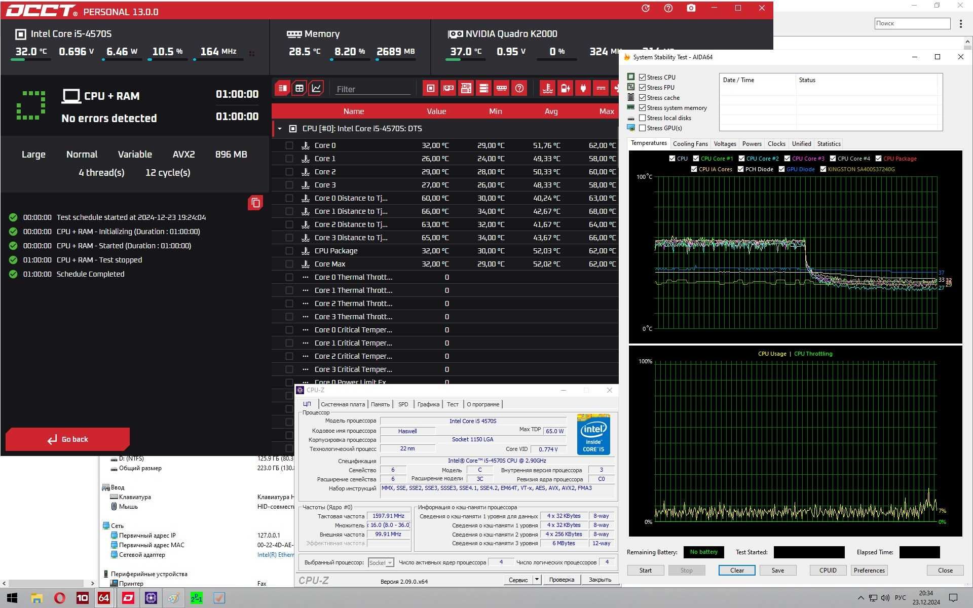Open the SPD tab in CPU-Z
This screenshot has height=608, width=973.
coord(403,404)
